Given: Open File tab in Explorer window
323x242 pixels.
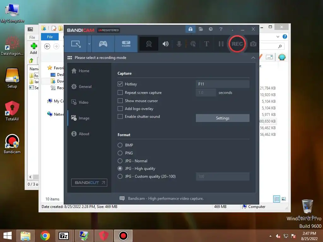Looking at the screenshot, I should (x=50, y=37).
